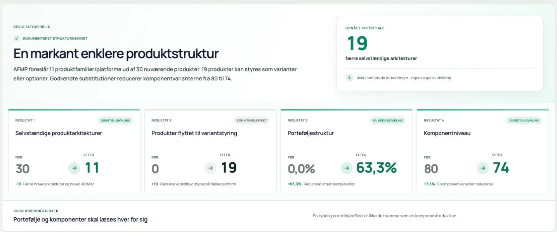Click the checkmark icon beside Dokumenteret strukturgevinst
This screenshot has width=557, height=232.
tap(17, 38)
